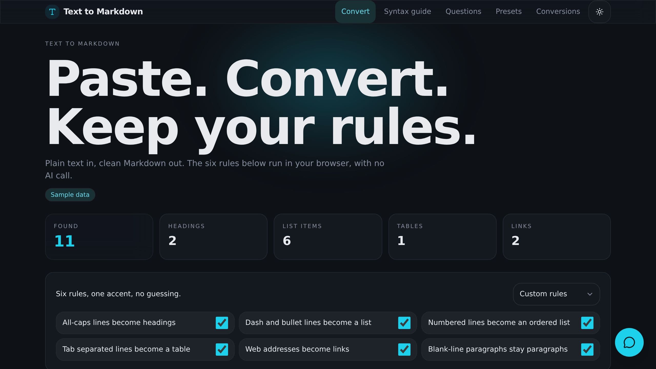The height and width of the screenshot is (369, 656).
Task: Toggle Dash and bullet lines become a list
Action: pos(404,323)
